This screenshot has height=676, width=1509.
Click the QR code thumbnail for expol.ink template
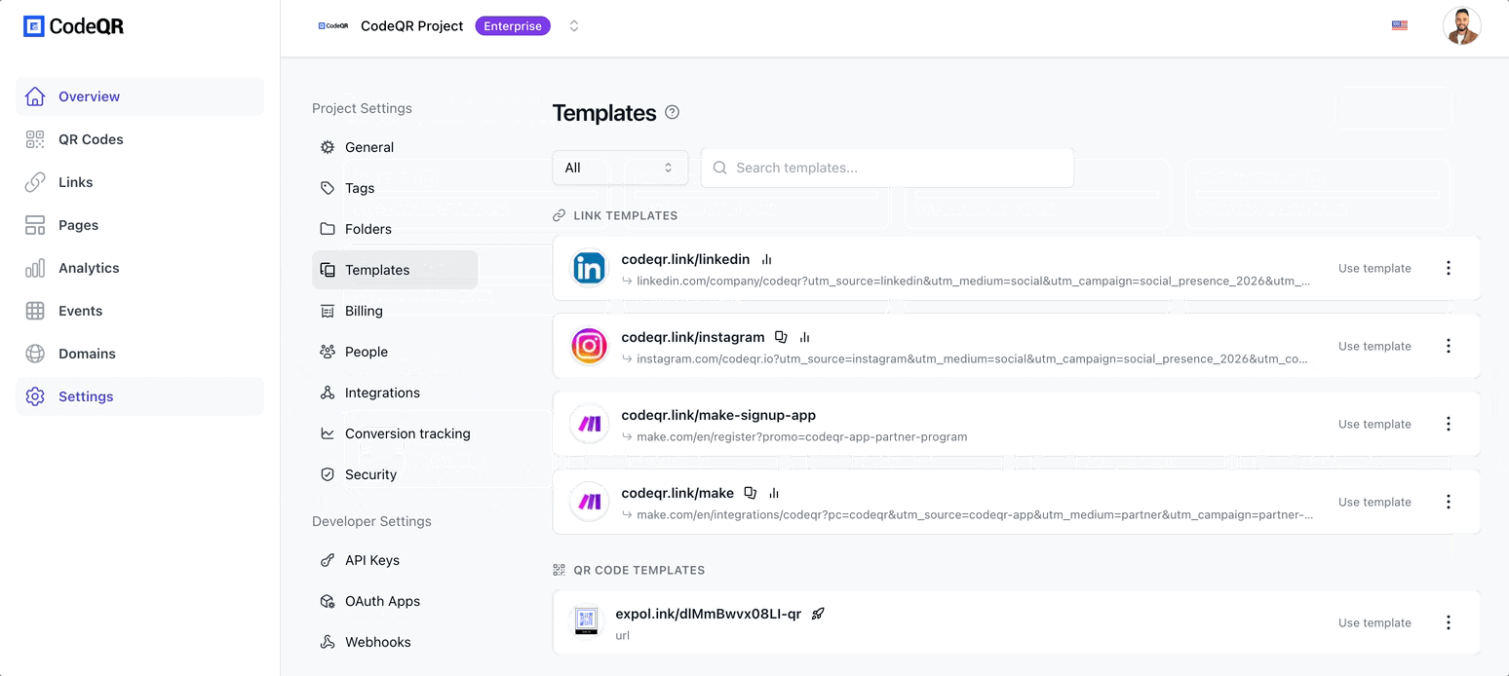point(586,621)
